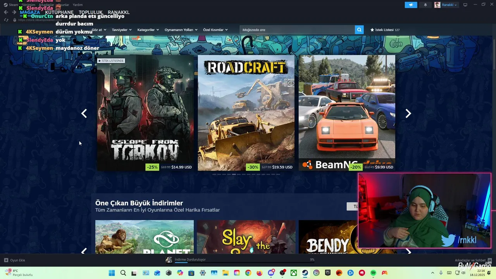Show next featured carousel games
This screenshot has height=279, width=496.
click(x=408, y=113)
